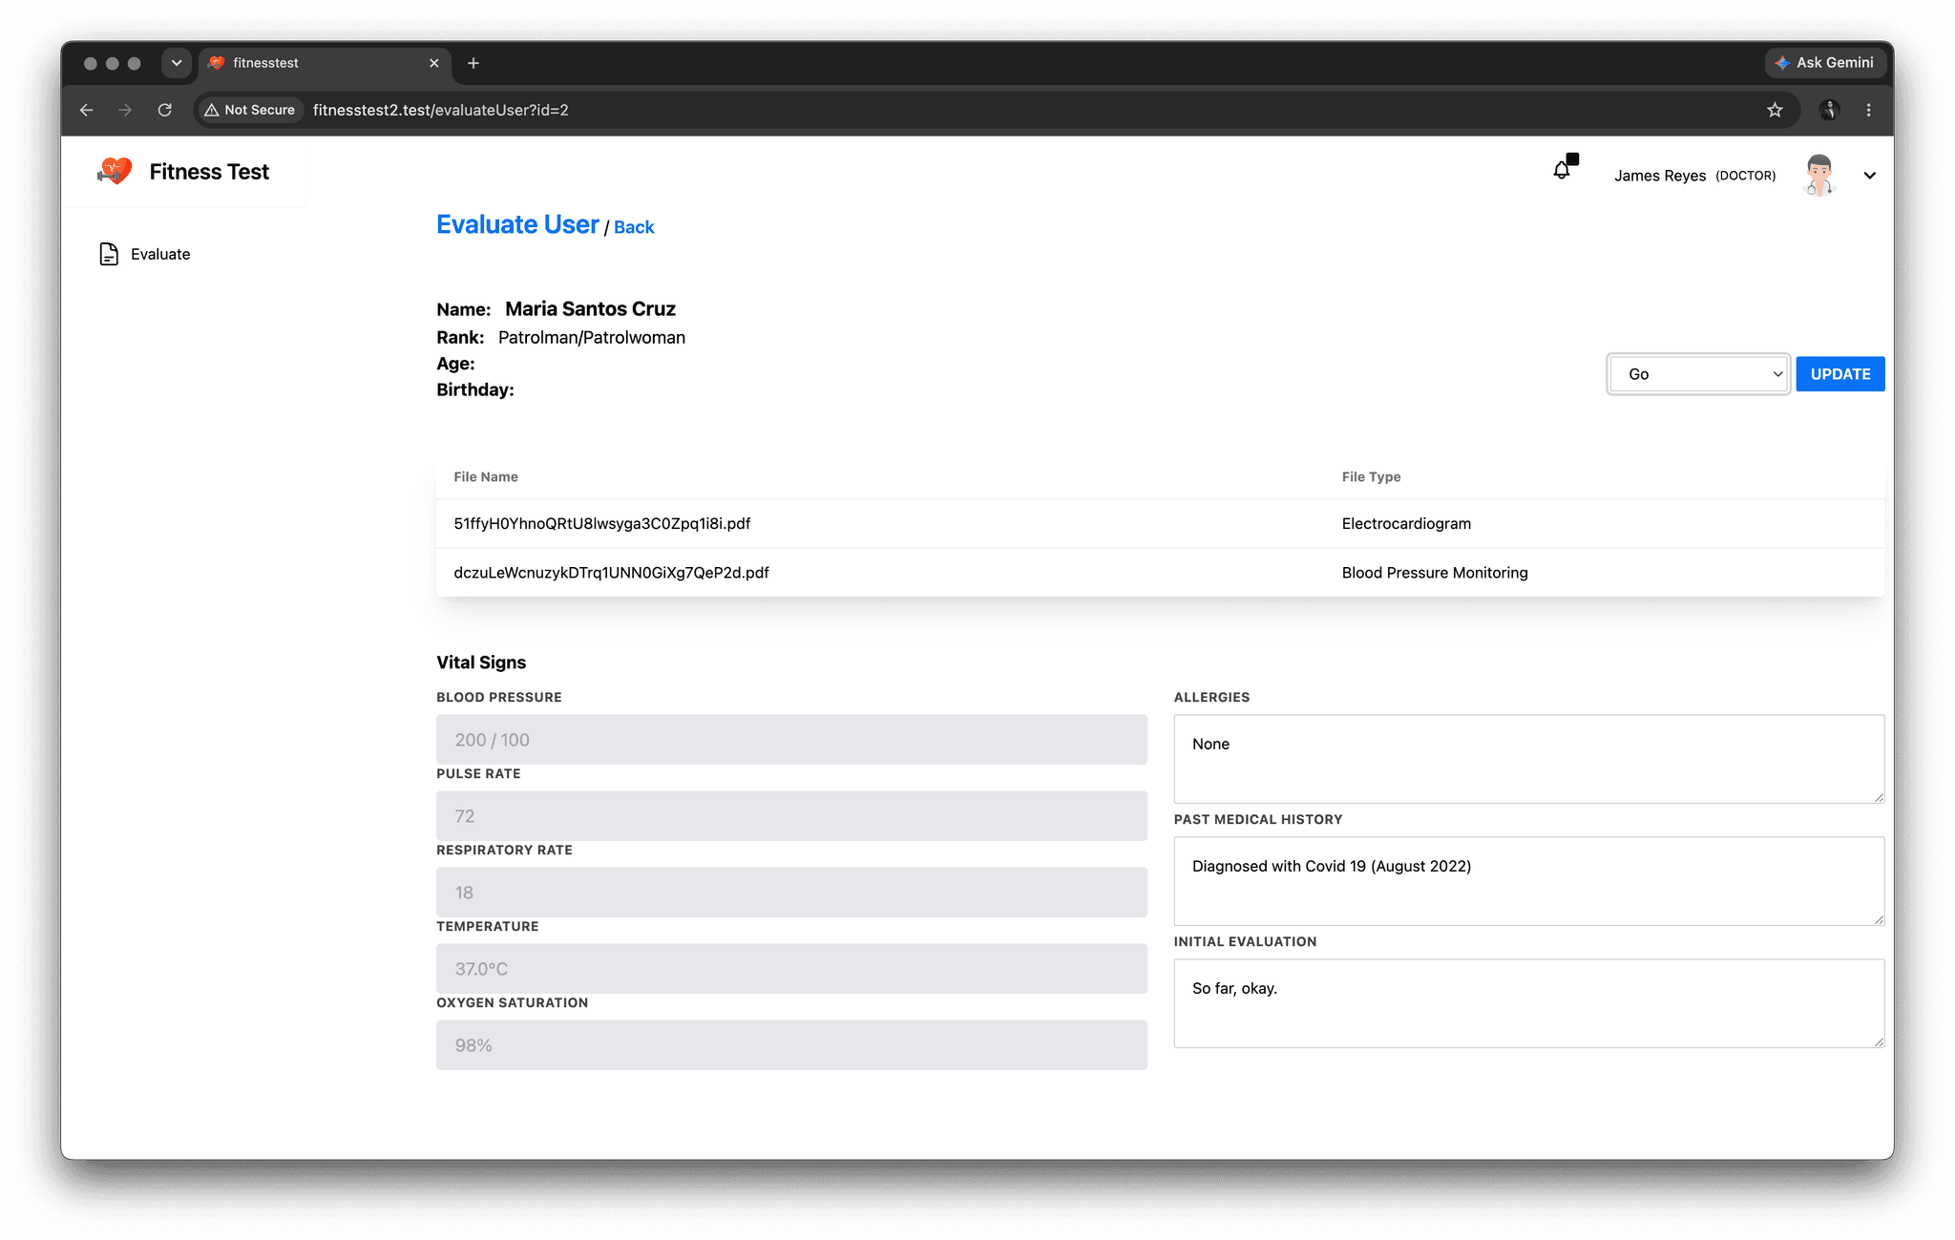This screenshot has height=1240, width=1955.
Task: Open the tab search dropdown arrow
Action: 176,63
